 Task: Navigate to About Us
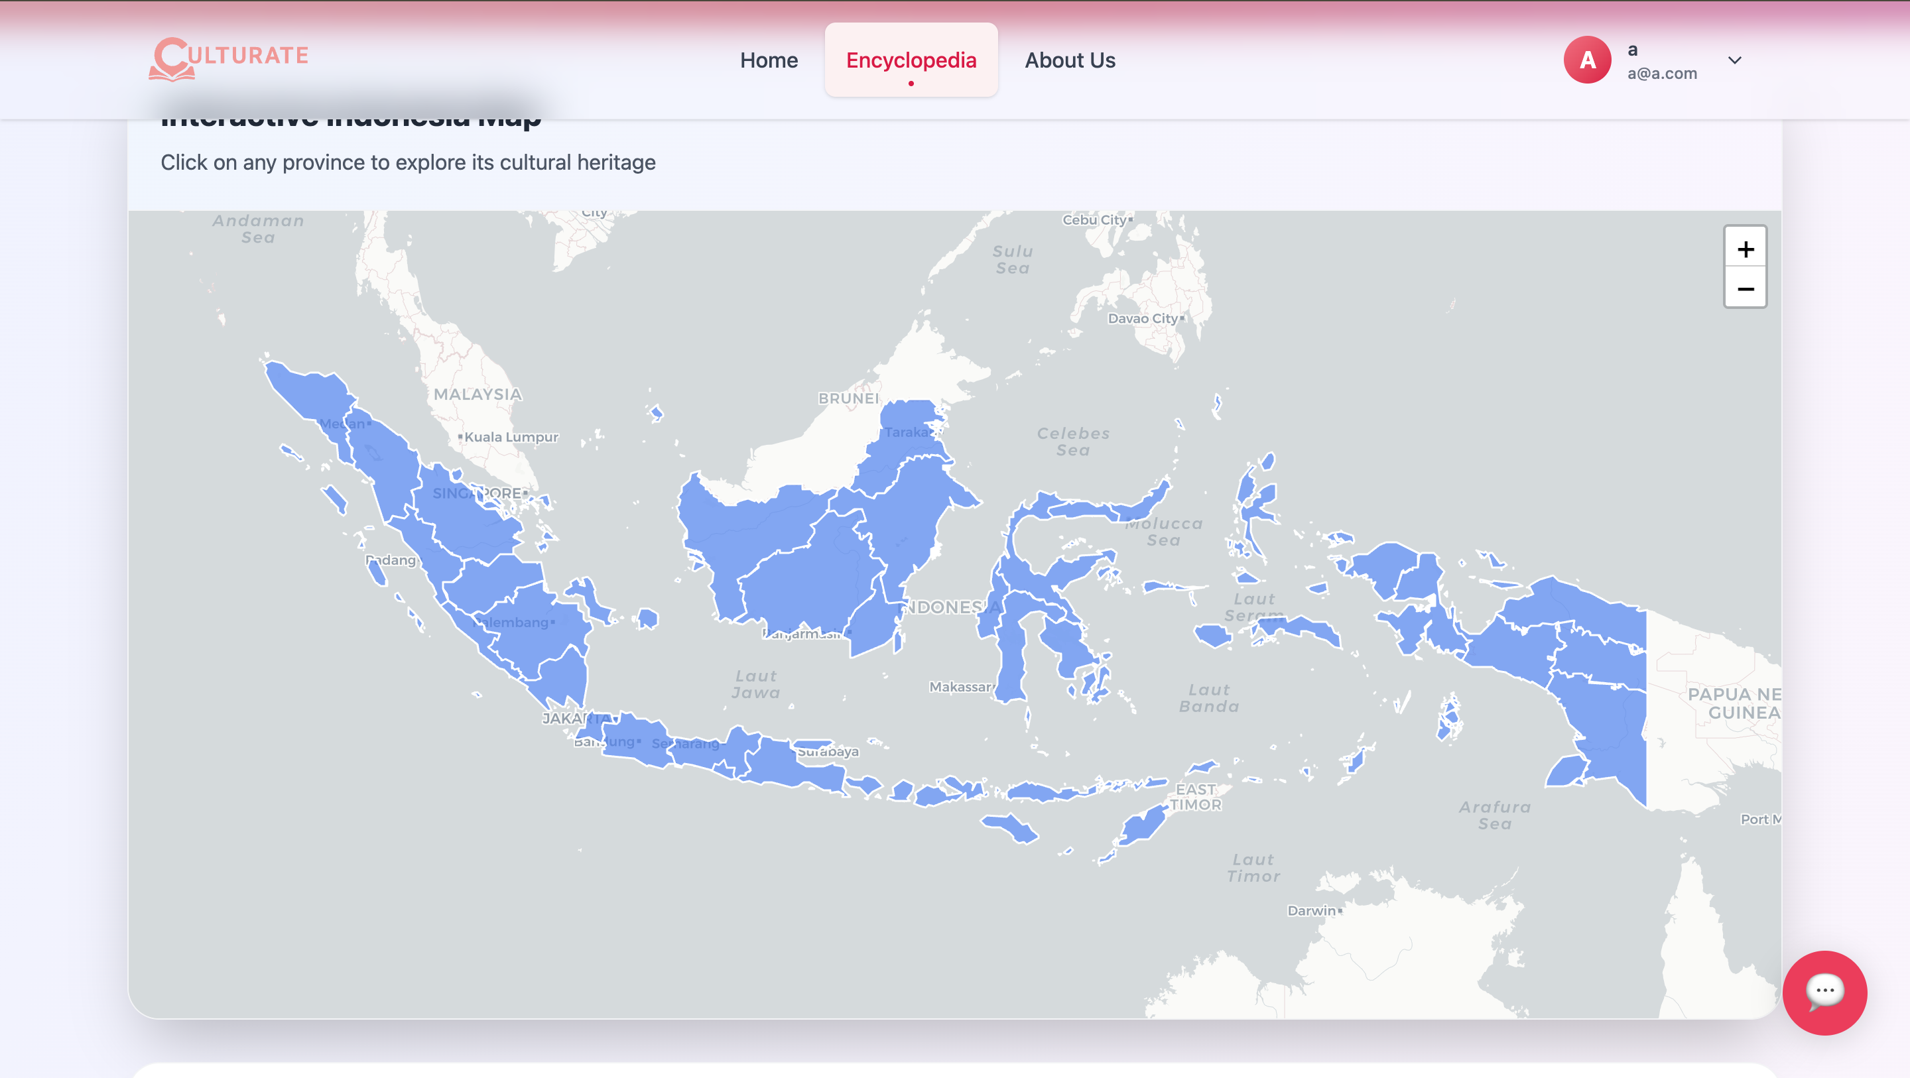click(x=1069, y=60)
